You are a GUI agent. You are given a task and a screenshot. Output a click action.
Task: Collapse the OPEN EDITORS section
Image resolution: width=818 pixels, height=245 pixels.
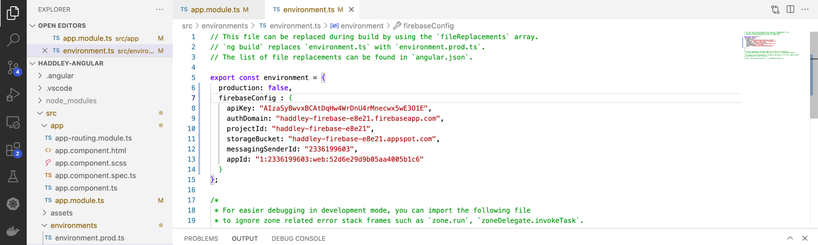(x=33, y=26)
